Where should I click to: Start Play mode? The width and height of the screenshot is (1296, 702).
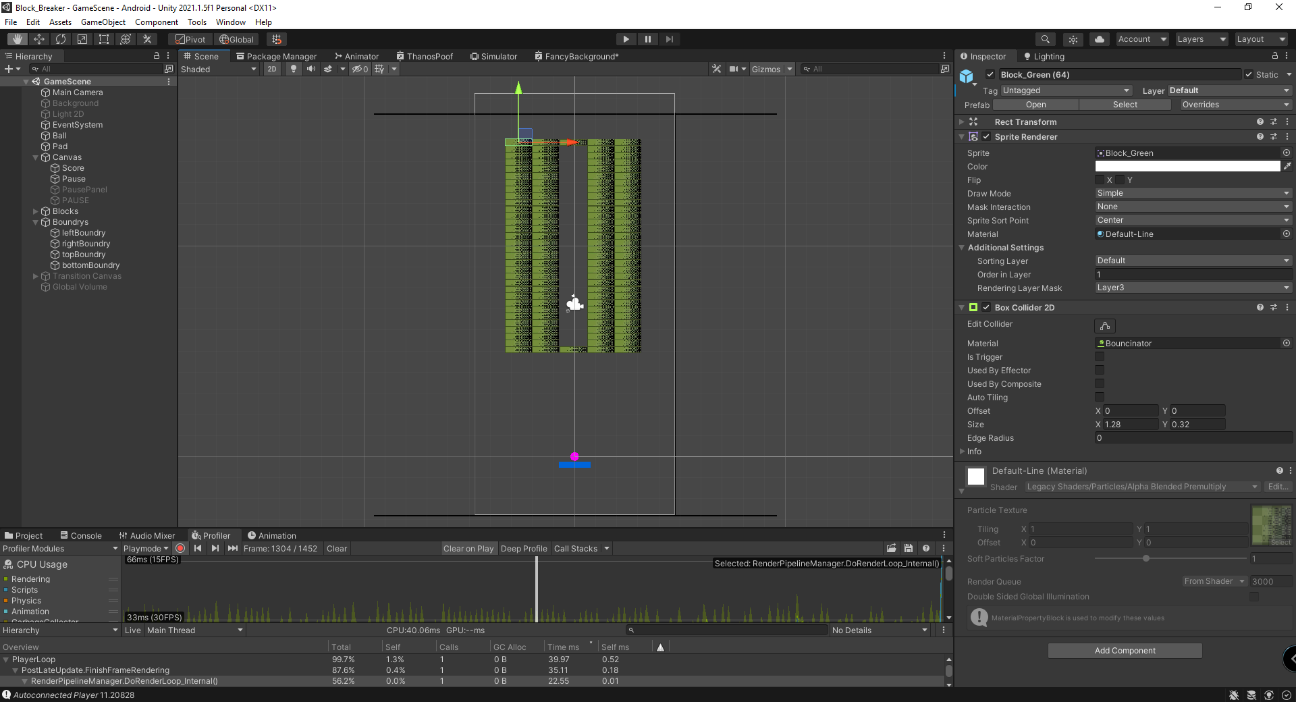[x=626, y=39]
